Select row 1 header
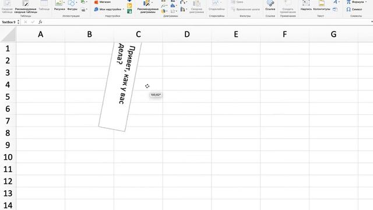373x210 pixels. click(8, 48)
